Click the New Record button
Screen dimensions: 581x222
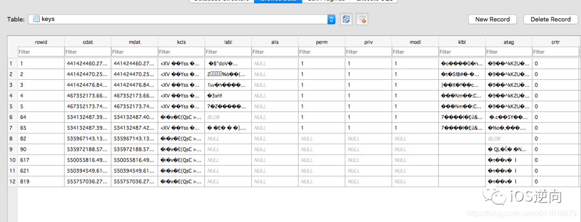(x=492, y=19)
